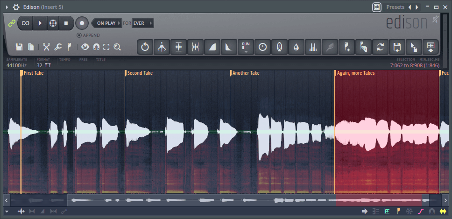
Task: Open the ON PLAY record trigger dropdown
Action: coord(107,23)
